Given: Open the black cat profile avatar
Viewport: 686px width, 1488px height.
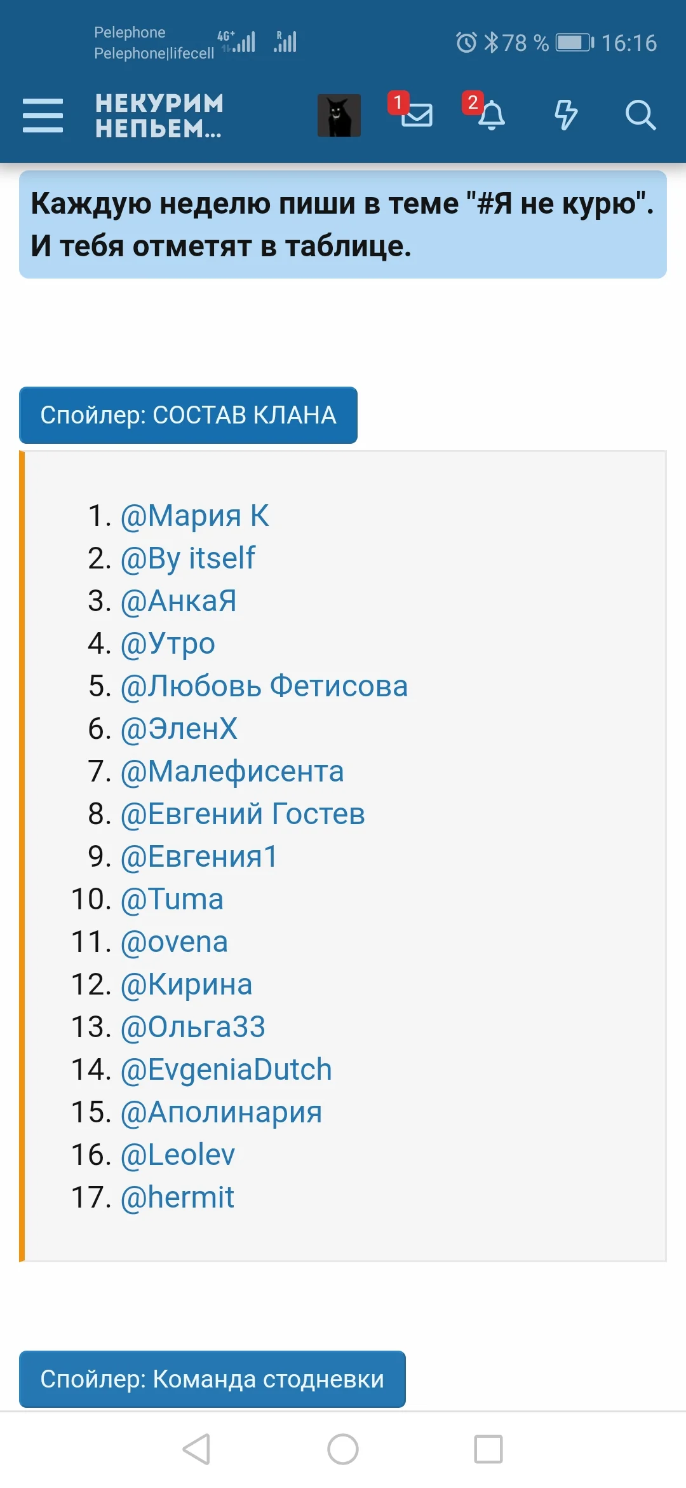Looking at the screenshot, I should click(x=339, y=115).
